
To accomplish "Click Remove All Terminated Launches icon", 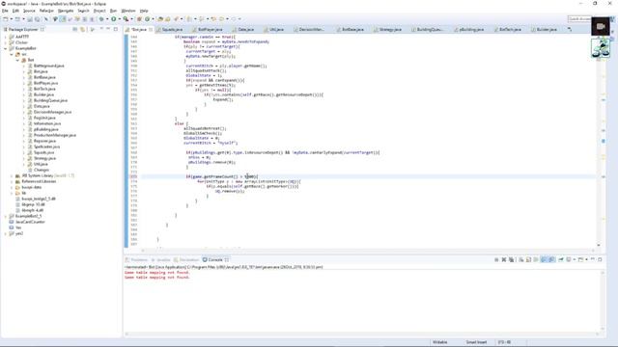I will coord(511,259).
